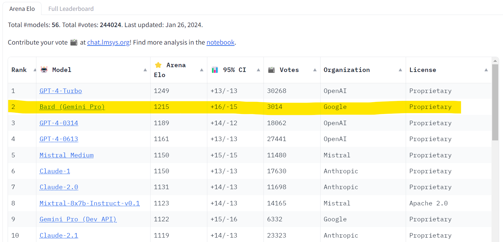Select the 14165 votes cell

tap(292, 203)
